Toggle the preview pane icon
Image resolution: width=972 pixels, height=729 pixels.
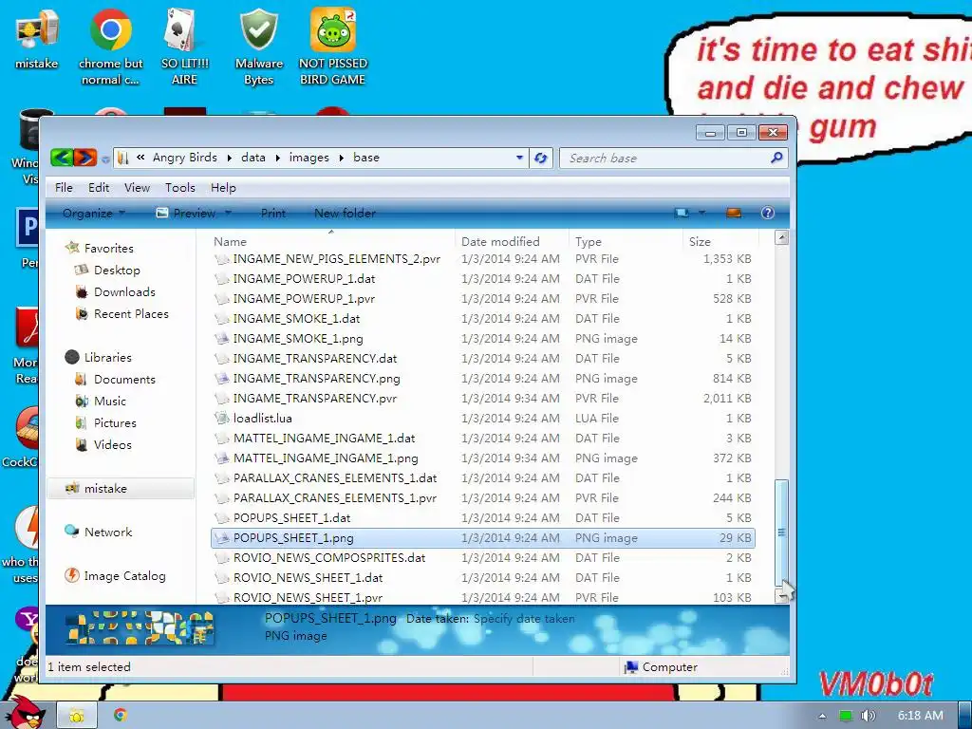coord(734,214)
